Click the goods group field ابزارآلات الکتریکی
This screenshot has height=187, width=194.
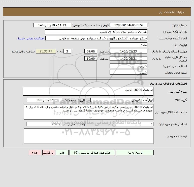click(122, 100)
